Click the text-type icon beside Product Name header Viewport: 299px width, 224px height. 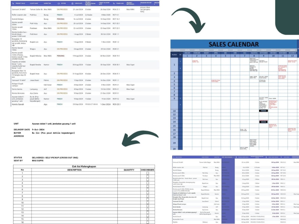click(13, 3)
